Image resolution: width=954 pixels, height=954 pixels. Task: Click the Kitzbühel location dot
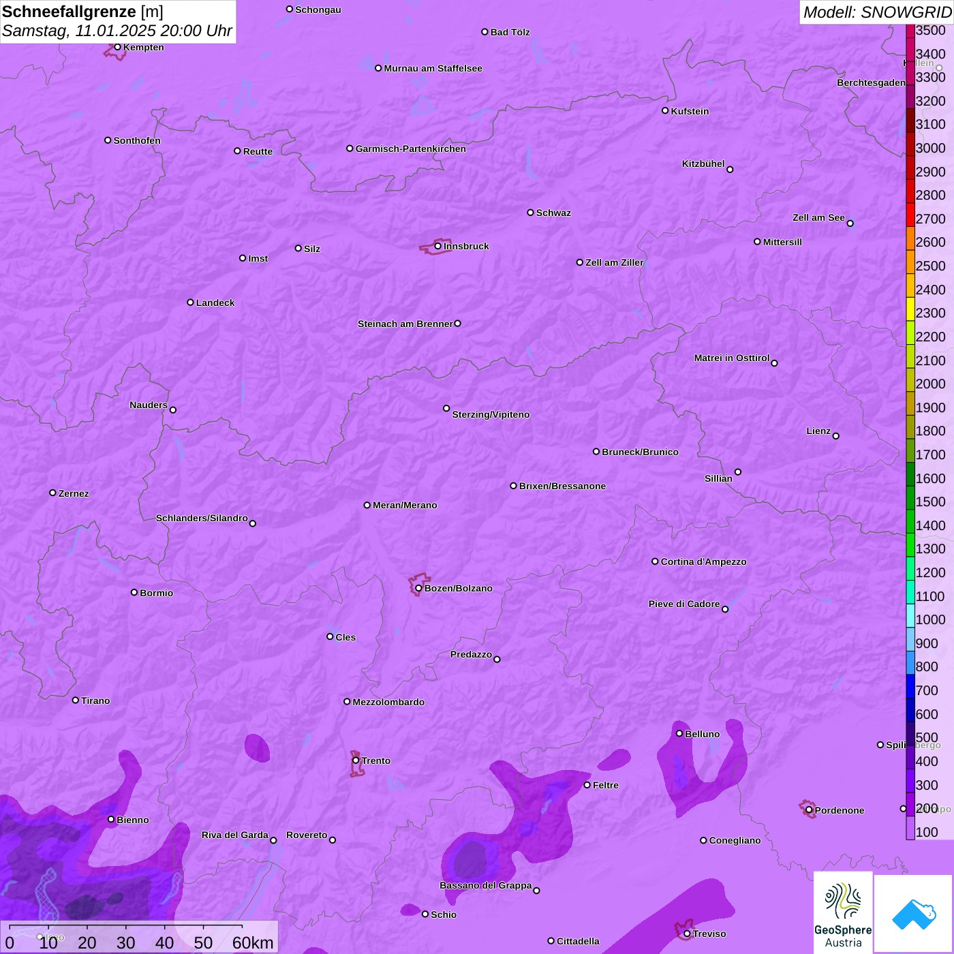(x=730, y=170)
